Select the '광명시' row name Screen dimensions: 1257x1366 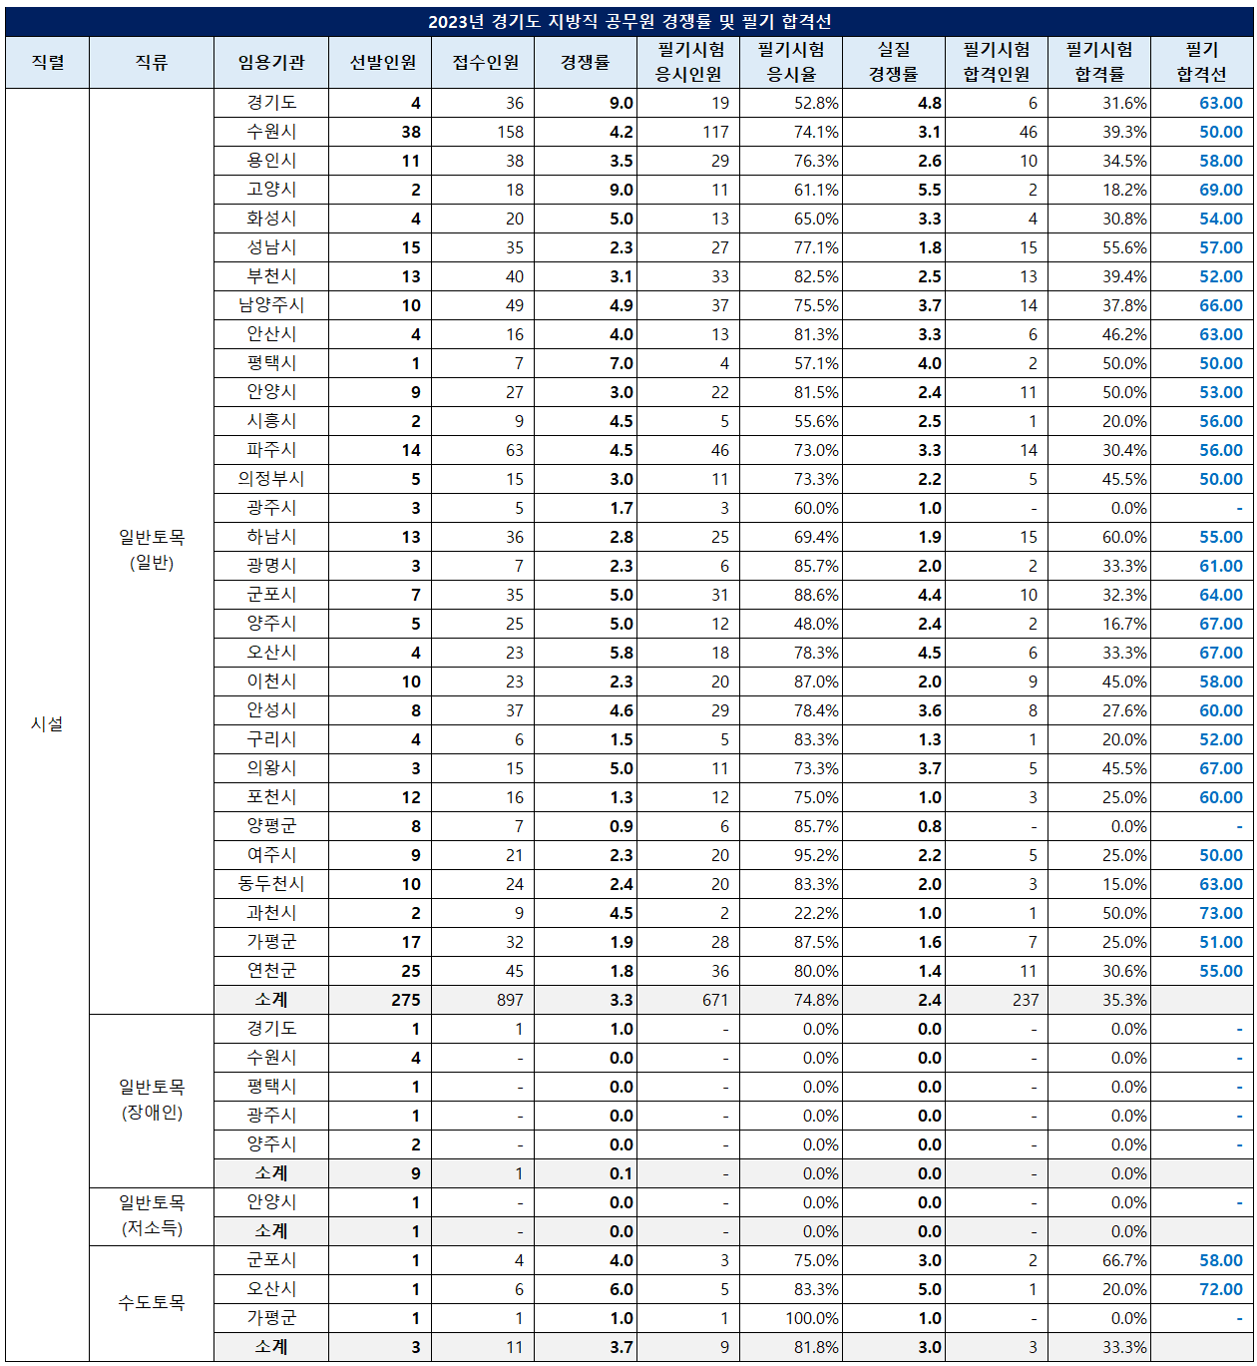point(271,566)
